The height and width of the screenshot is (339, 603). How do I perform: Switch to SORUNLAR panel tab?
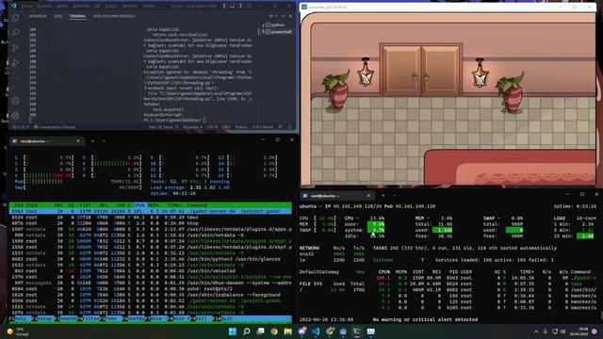38,16
